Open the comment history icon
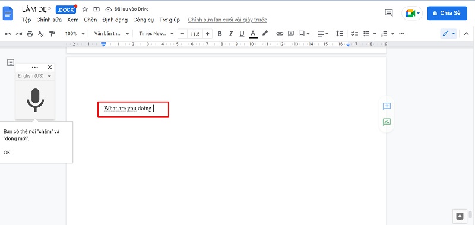The height and width of the screenshot is (225, 475). [x=388, y=12]
